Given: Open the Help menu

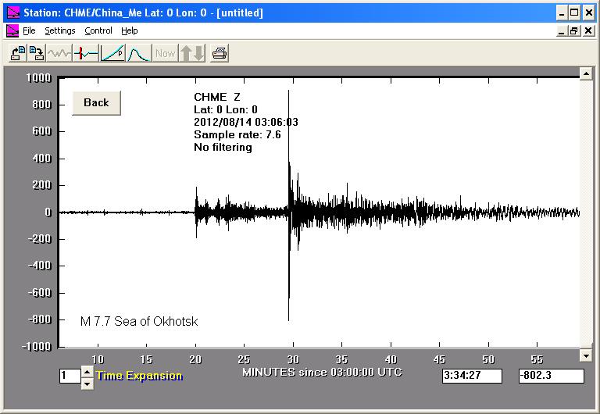Looking at the screenshot, I should pos(130,30).
